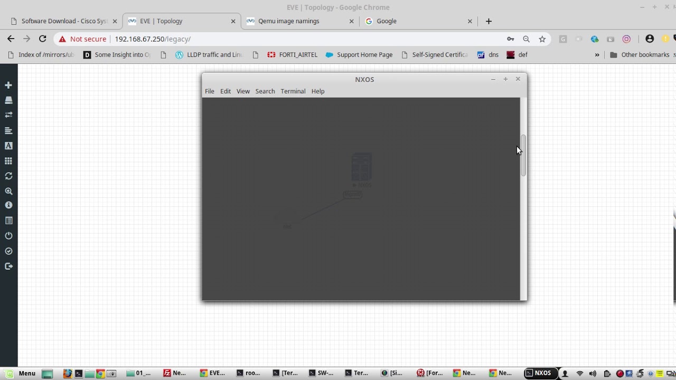This screenshot has width=676, height=380.
Task: Click the checkmark circle icon in EVE sidebar
Action: coord(8,251)
